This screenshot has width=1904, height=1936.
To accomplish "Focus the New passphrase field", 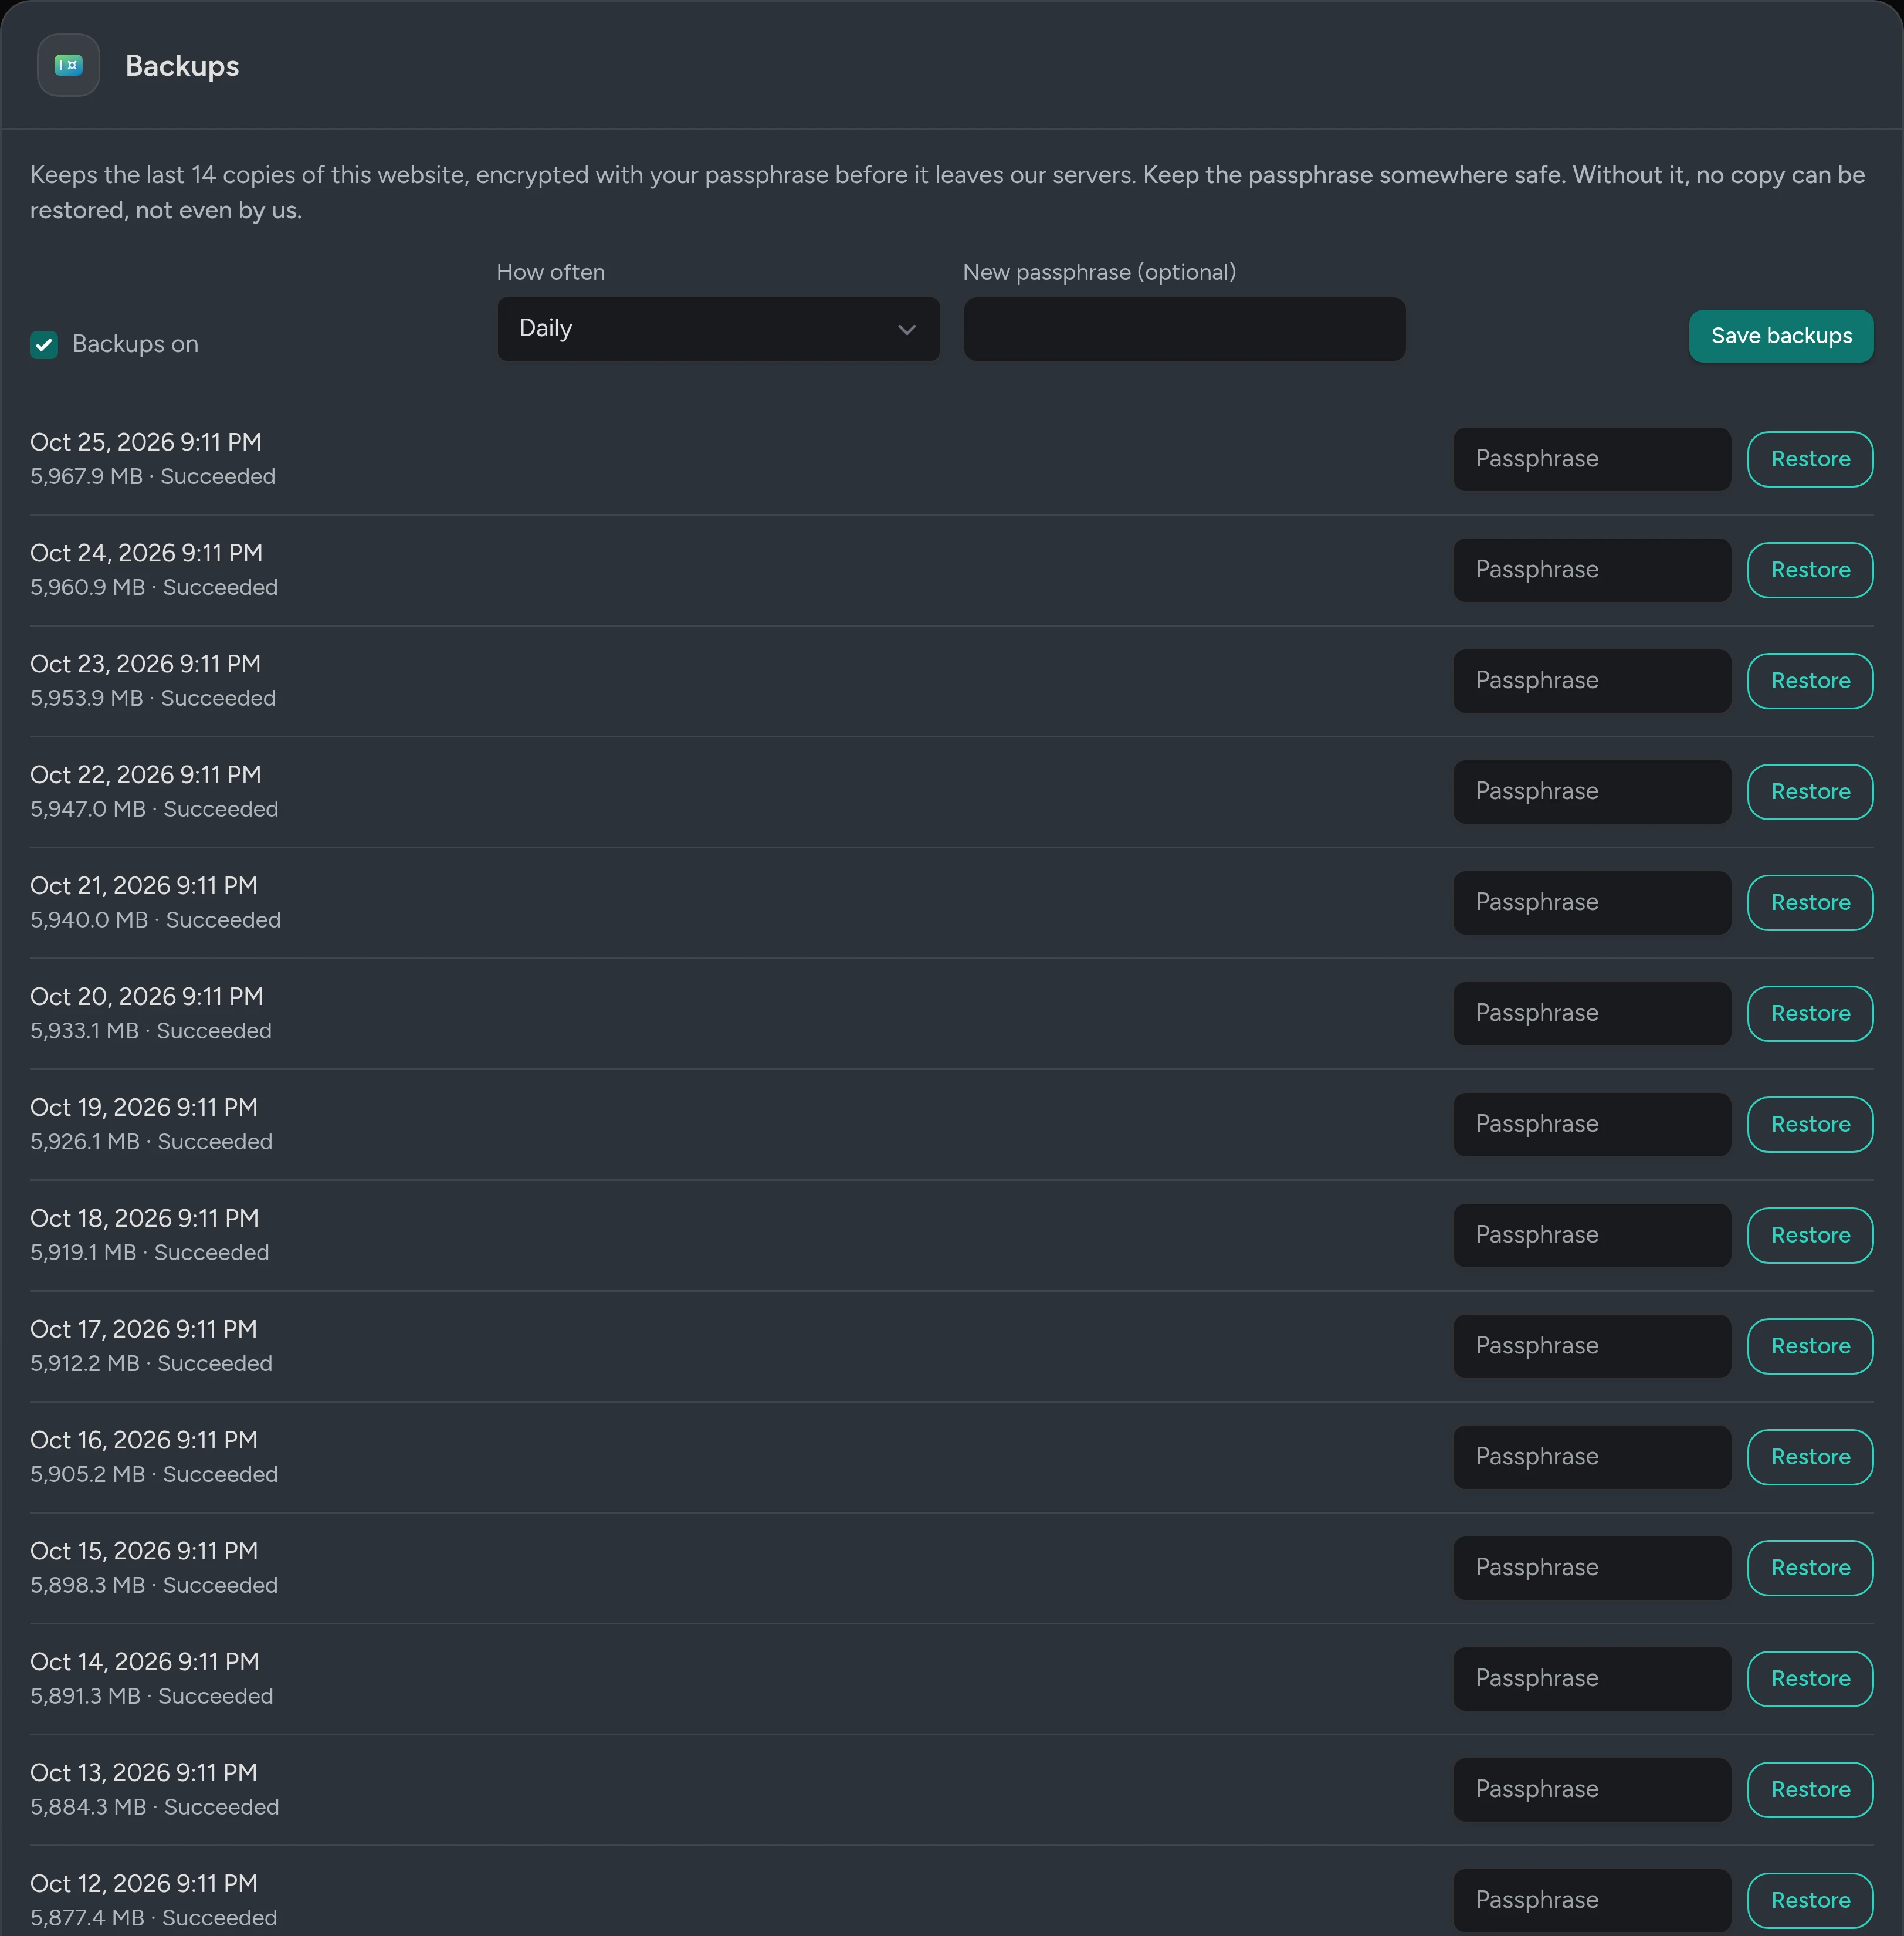I will [1184, 329].
